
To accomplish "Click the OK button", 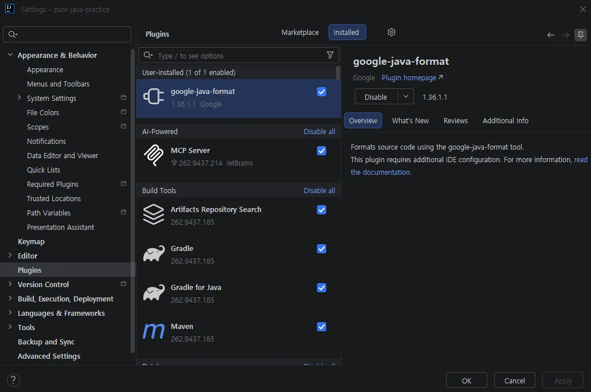I will (x=466, y=381).
